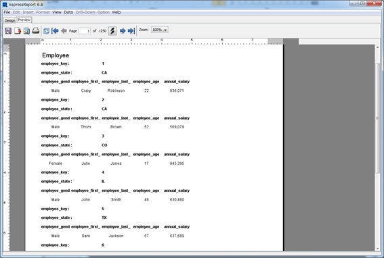Click state value TX
Image resolution: width=384 pixels, height=258 pixels.
(x=104, y=217)
